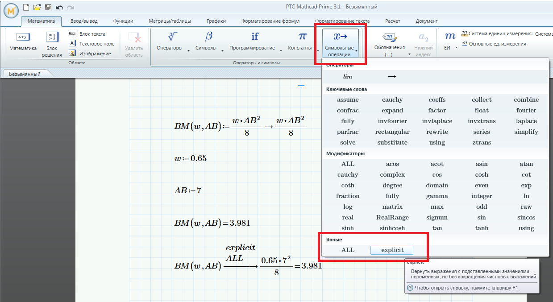The image size is (553, 302).
Task: Select the fraction modifier
Action: coord(348,196)
